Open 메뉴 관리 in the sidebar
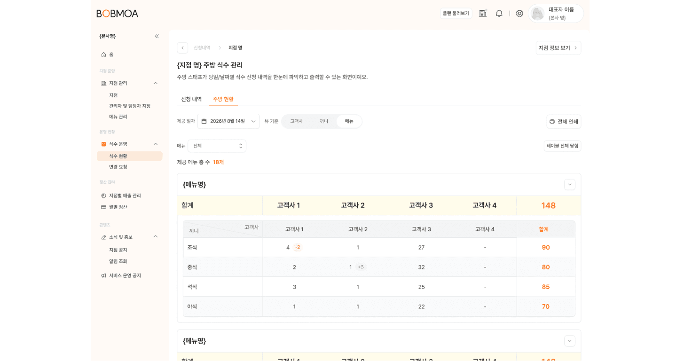 click(x=118, y=117)
